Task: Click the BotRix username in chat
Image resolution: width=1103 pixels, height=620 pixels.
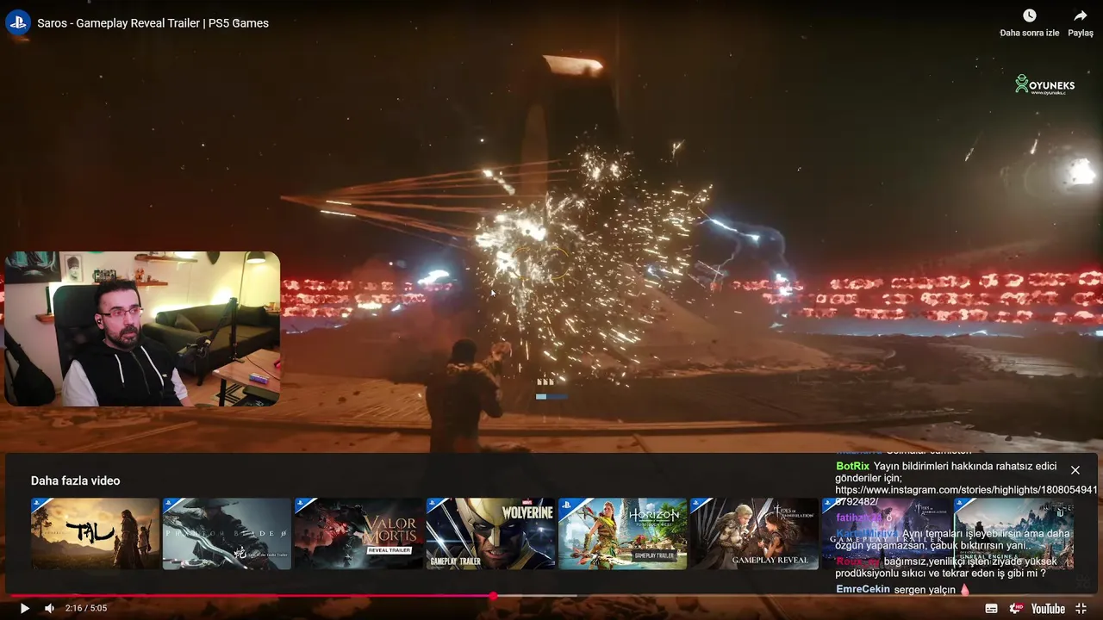Action: coord(852,466)
